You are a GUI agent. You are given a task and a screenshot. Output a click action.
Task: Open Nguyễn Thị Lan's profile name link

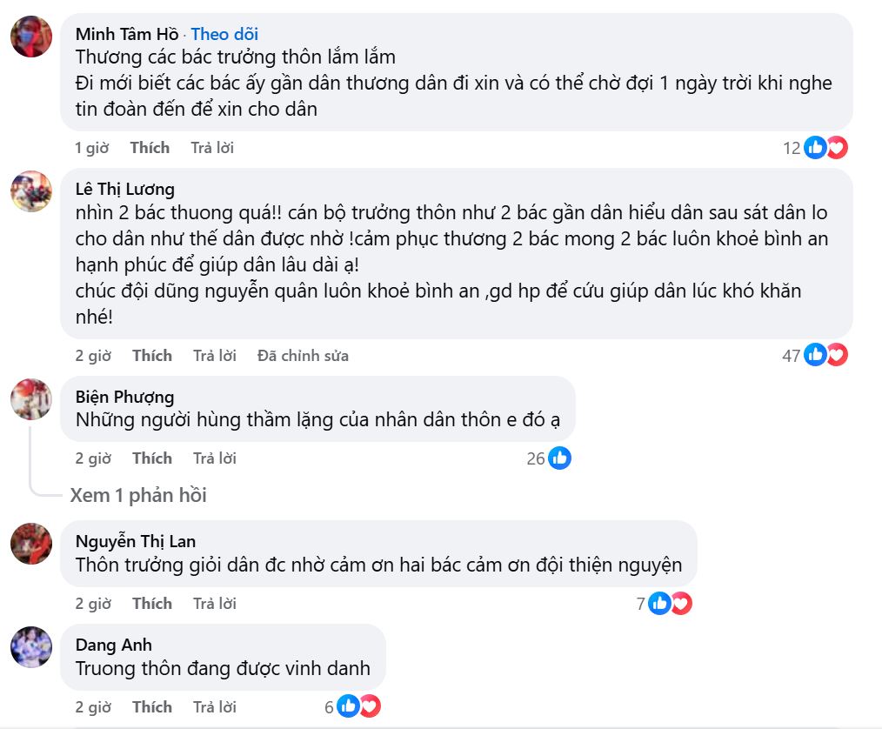[x=135, y=541]
